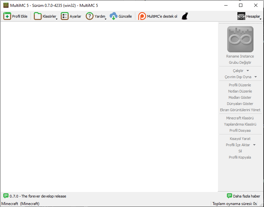Click Kısayol Yarat
Image resolution: width=264 pixels, height=207 pixels.
(240, 139)
